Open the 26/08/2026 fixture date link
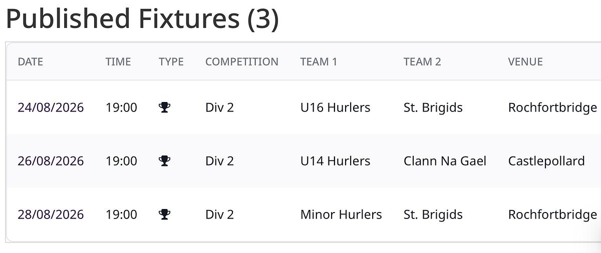 [x=51, y=161]
